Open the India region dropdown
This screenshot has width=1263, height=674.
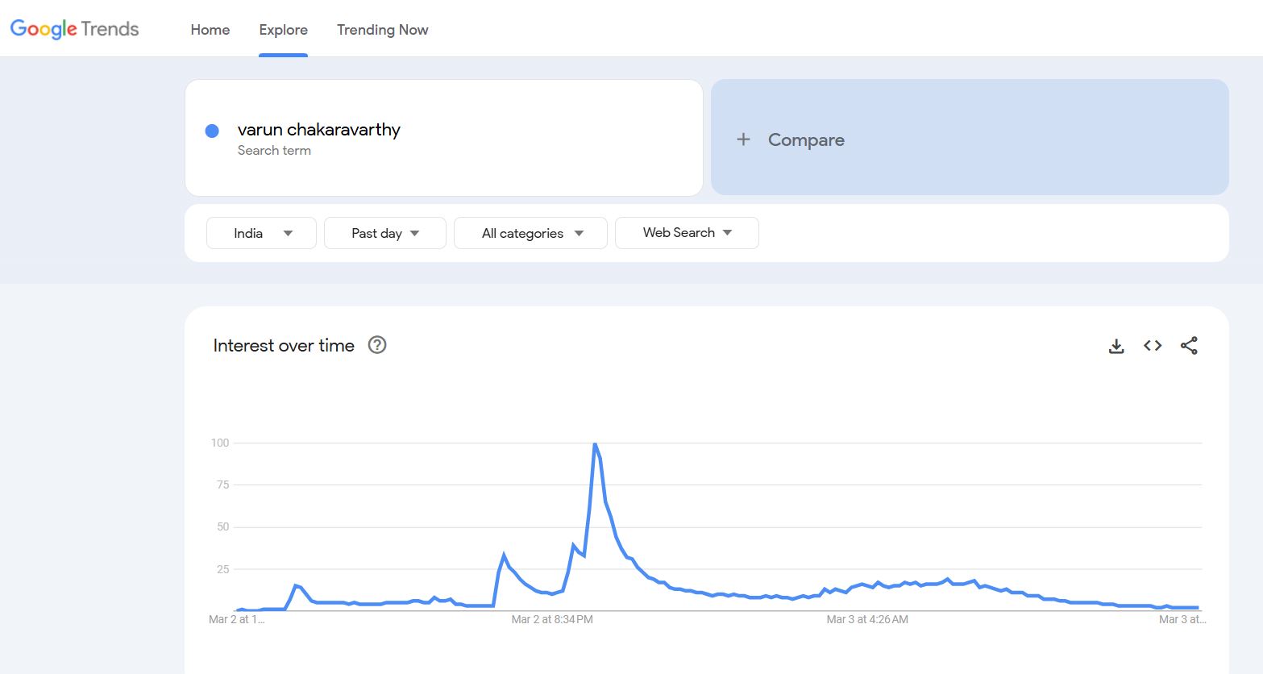point(261,233)
